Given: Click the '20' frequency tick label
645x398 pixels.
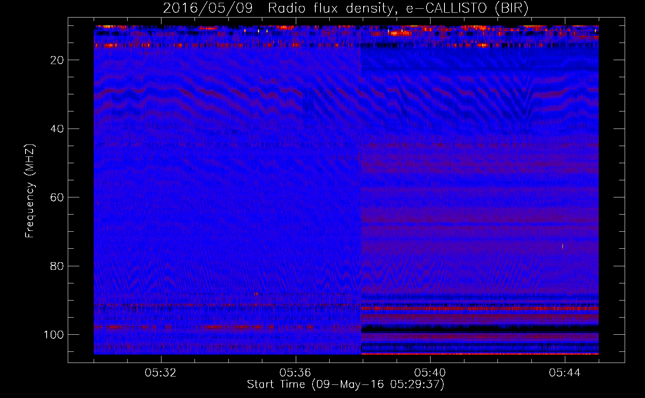Looking at the screenshot, I should [57, 60].
